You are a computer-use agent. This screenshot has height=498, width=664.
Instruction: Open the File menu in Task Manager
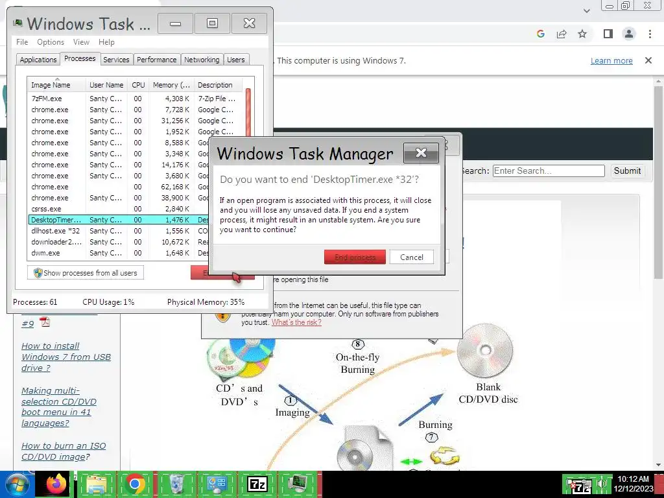[x=22, y=42]
